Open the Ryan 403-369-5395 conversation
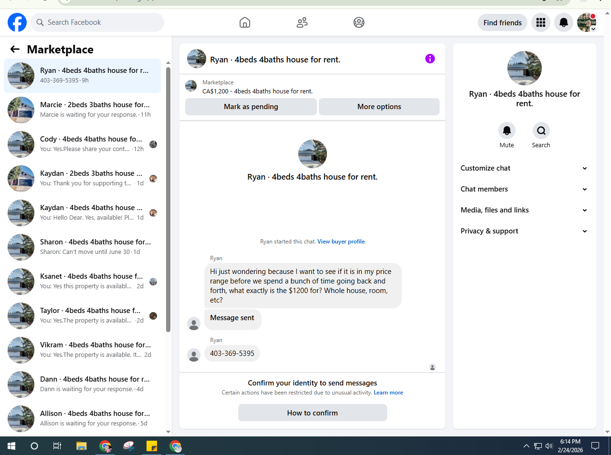Screen dimensions: 611x455 point(82,76)
